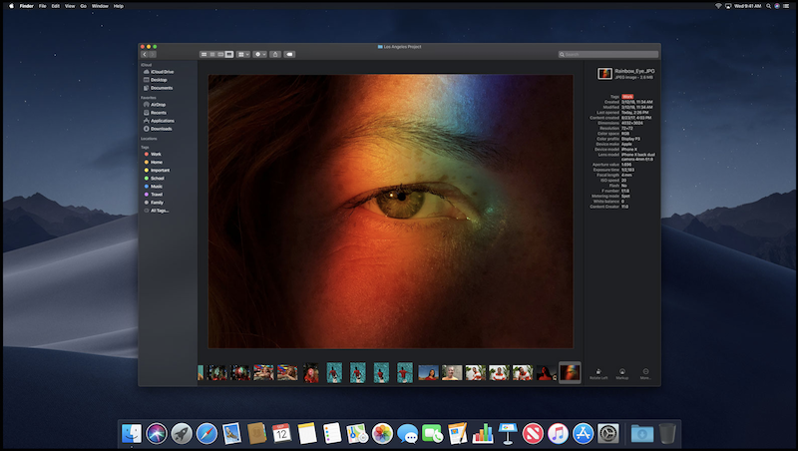This screenshot has width=798, height=451.
Task: Open AirDrop in the Finder sidebar
Action: 158,104
